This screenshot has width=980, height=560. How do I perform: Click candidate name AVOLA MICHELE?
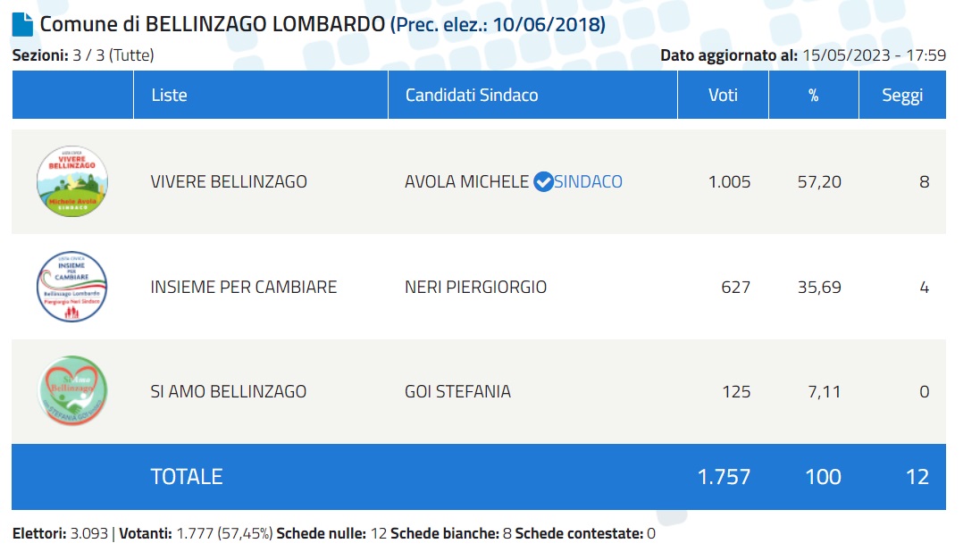pyautogui.click(x=466, y=182)
